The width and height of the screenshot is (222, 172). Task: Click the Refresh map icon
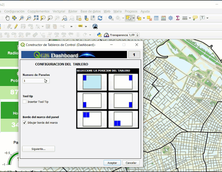(x=100, y=18)
